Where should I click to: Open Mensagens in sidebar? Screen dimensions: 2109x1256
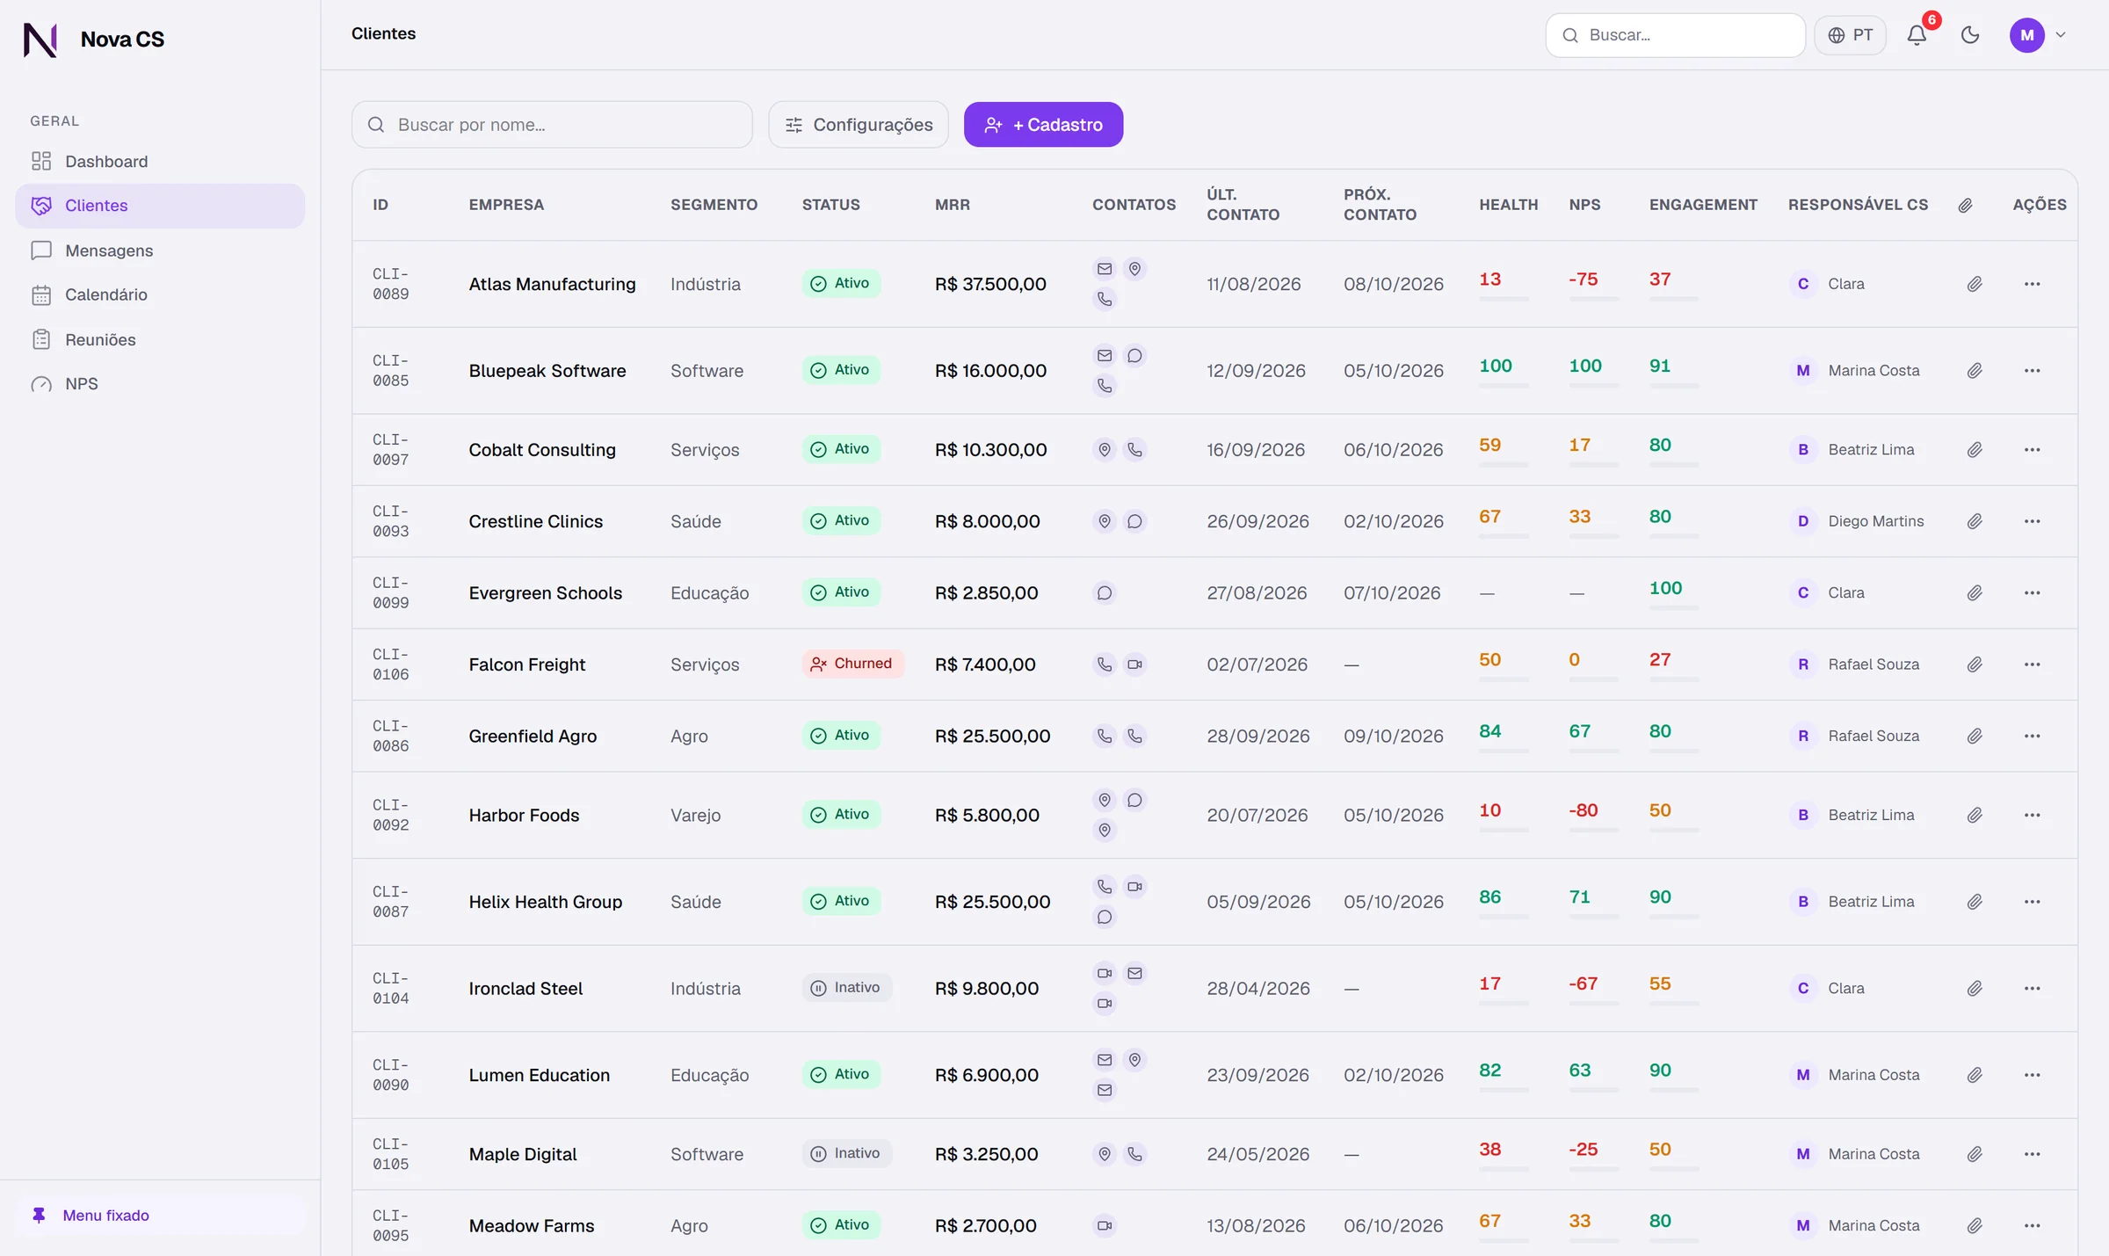[160, 250]
